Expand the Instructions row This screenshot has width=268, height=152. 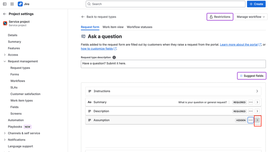(x=257, y=91)
